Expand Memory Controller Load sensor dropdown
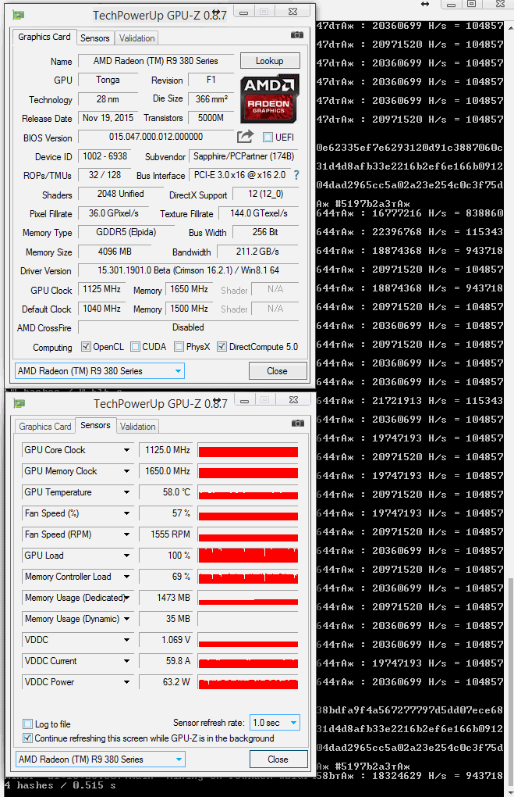This screenshot has width=514, height=797. tap(127, 577)
